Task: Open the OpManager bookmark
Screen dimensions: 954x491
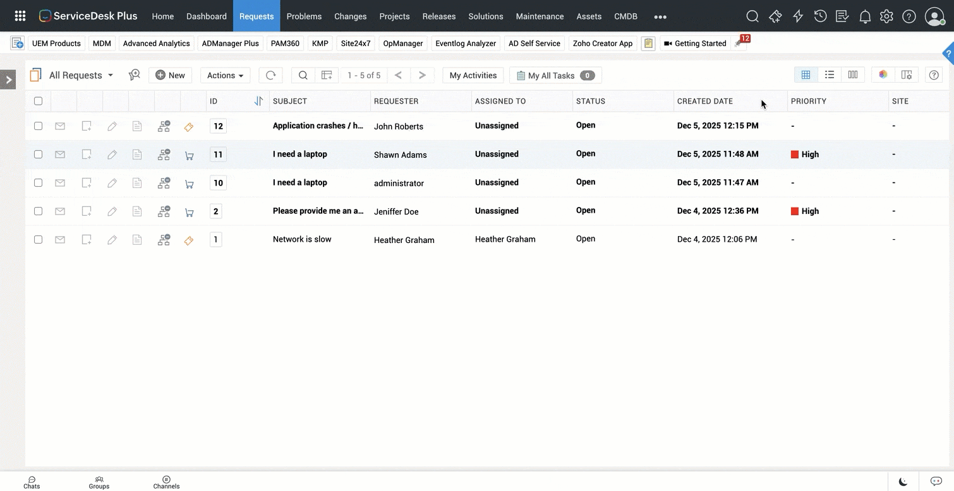Action: pos(403,44)
